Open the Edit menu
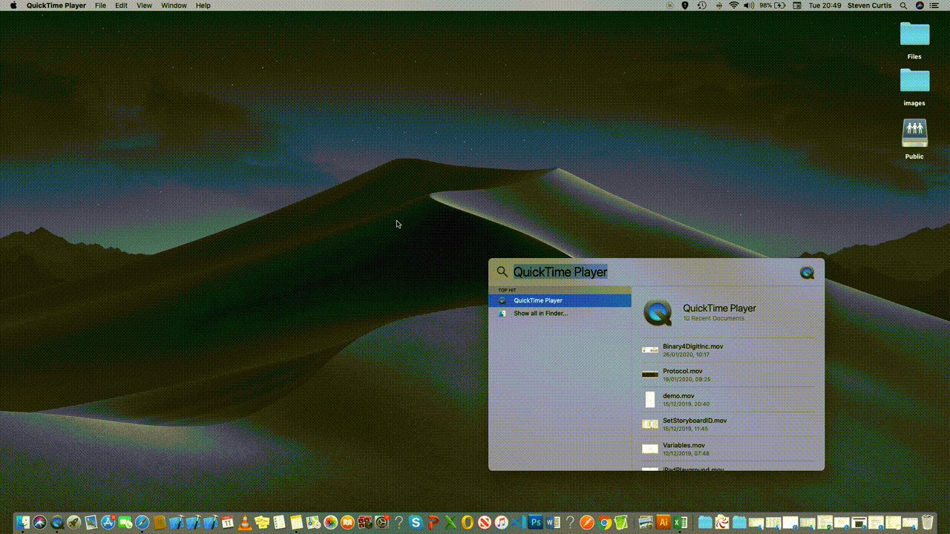950x534 pixels. coord(121,5)
